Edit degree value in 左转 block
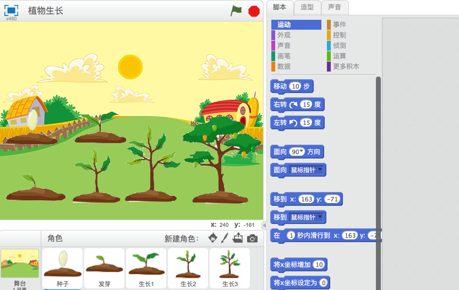This screenshot has height=290, width=459. (x=306, y=123)
